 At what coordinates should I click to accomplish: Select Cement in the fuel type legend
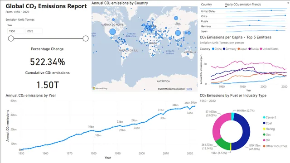pos(270,117)
